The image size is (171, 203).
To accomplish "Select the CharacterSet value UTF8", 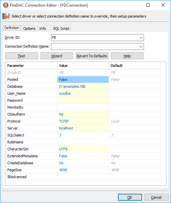I will tap(83, 149).
